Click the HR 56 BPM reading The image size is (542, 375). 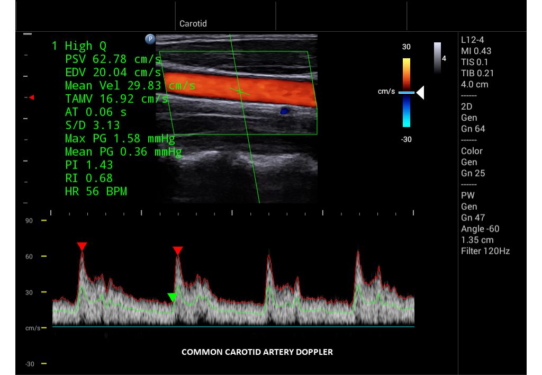coord(96,191)
